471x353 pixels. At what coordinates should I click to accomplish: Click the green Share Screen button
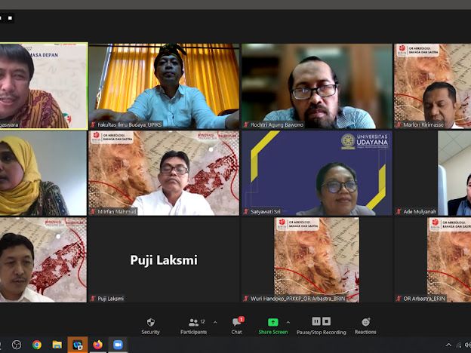(272, 325)
